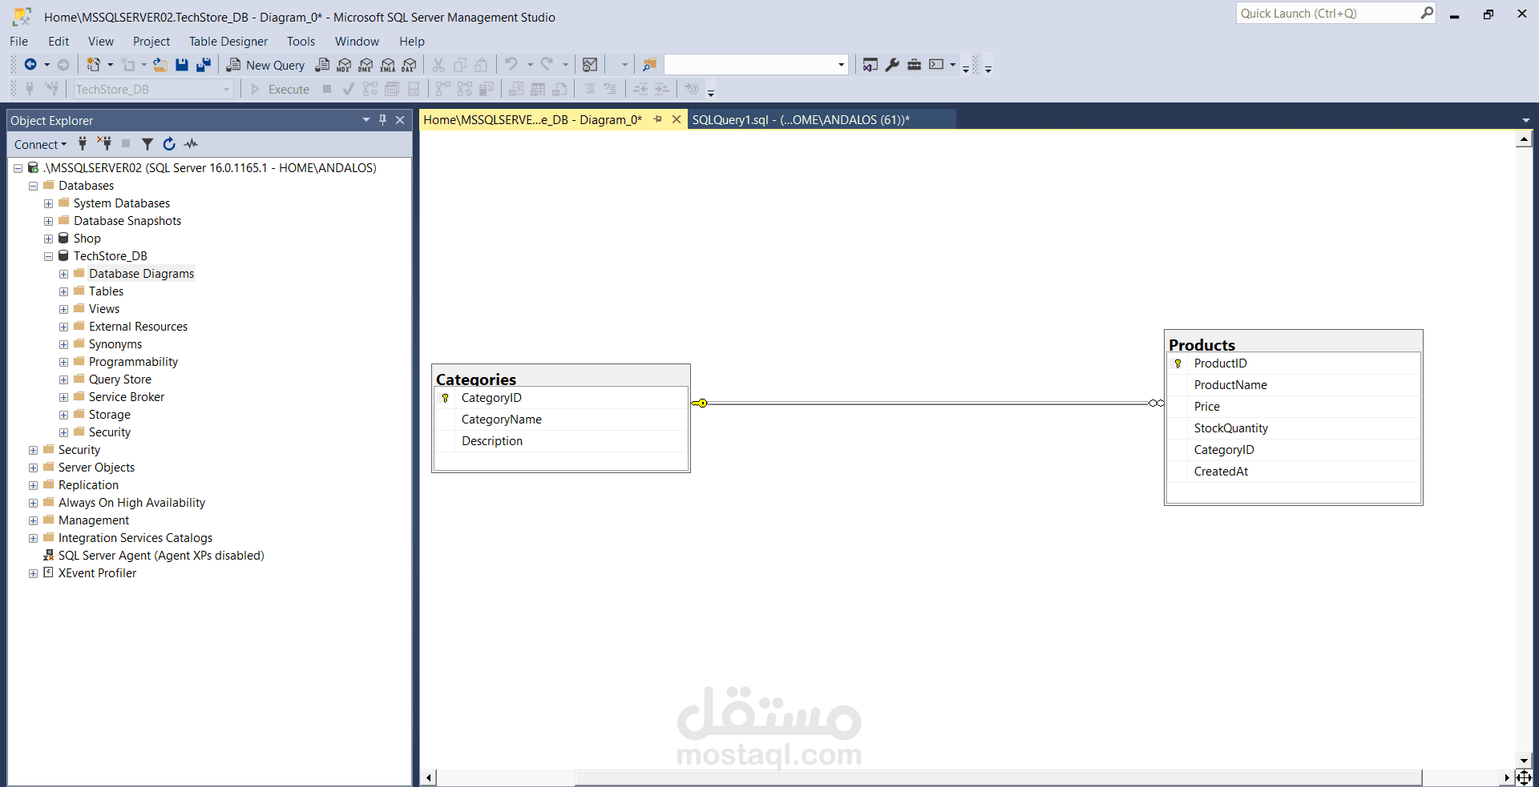Click the Quick Launch search magnifier icon

pyautogui.click(x=1427, y=13)
